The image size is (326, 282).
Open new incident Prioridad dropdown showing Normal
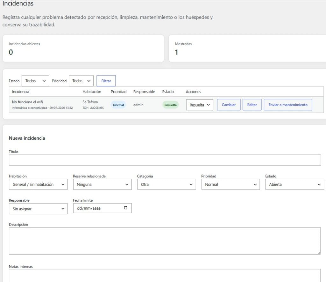coord(230,184)
